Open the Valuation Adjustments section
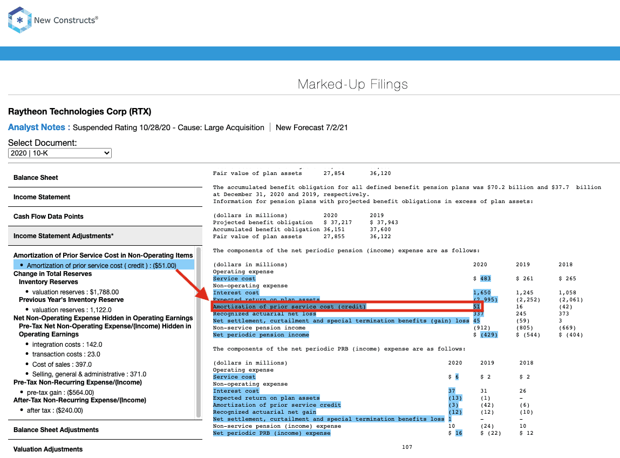The width and height of the screenshot is (620, 458). (x=105, y=449)
